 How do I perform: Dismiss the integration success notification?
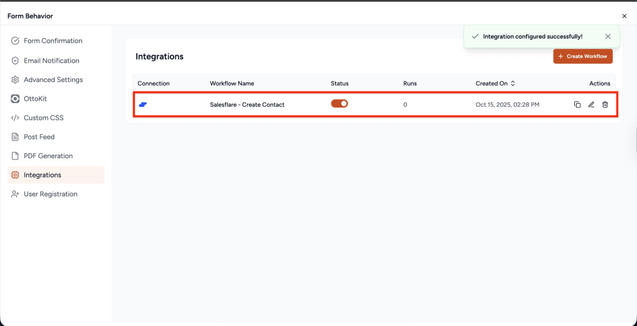coord(608,37)
